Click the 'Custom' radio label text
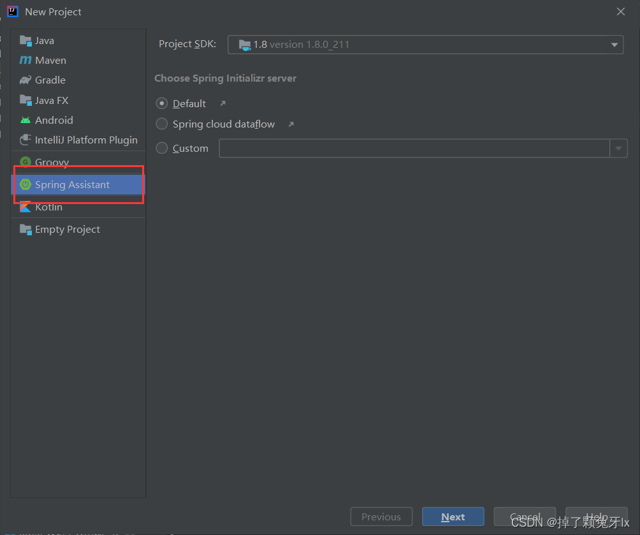 pyautogui.click(x=191, y=148)
